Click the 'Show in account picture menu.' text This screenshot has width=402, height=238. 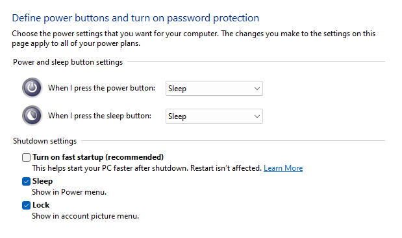(x=85, y=216)
